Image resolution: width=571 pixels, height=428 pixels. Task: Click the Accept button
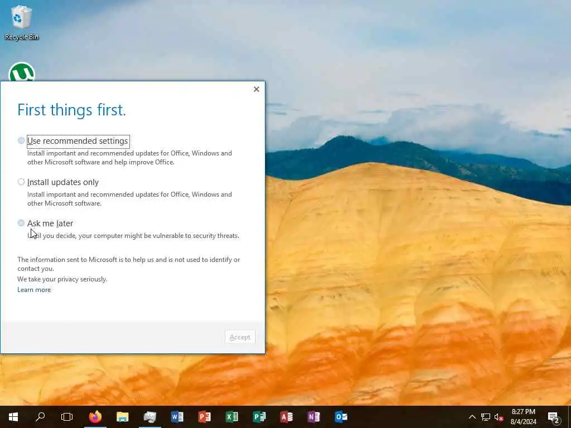click(x=240, y=337)
